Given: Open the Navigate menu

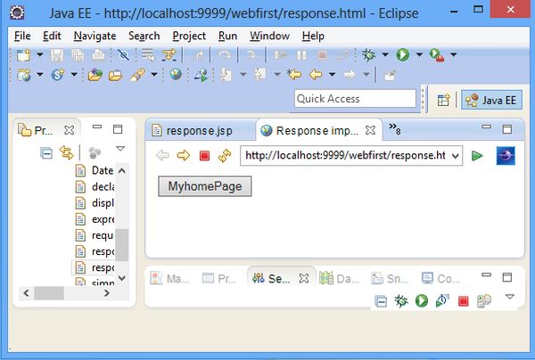Looking at the screenshot, I should 95,36.
